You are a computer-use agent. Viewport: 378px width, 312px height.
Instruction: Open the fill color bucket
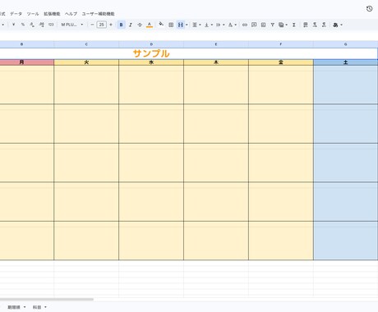[x=161, y=25]
